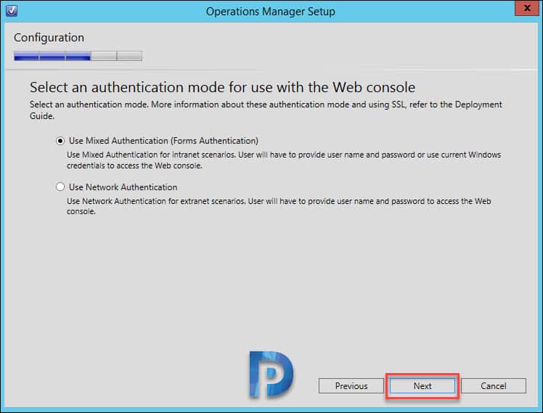Click the Mixed Authentication intranet description text
The image size is (543, 413).
[284, 160]
